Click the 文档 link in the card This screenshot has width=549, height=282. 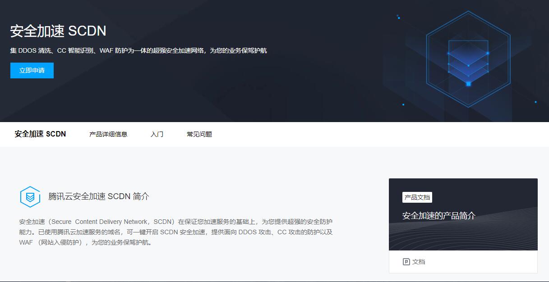coord(419,262)
